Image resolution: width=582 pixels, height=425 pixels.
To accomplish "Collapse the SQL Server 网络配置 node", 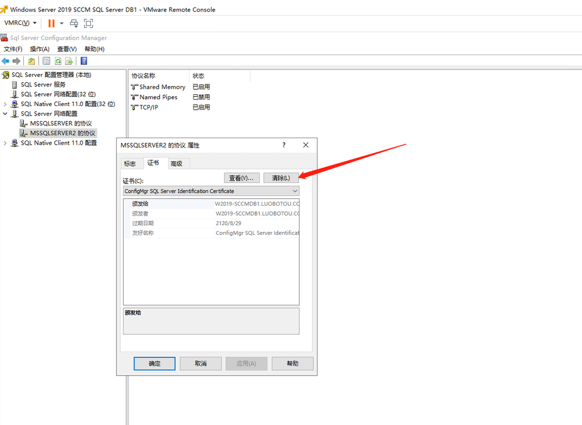I will click(x=5, y=114).
